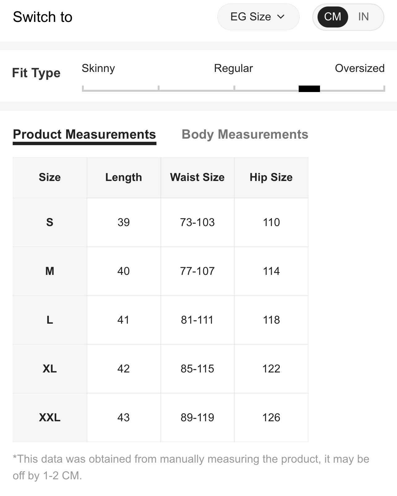Screen dimensions: 397x496
Task: Click the Hip Size column header
Action: click(271, 178)
